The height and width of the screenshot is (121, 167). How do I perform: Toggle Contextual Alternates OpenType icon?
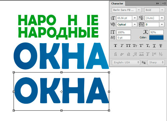point(122,54)
